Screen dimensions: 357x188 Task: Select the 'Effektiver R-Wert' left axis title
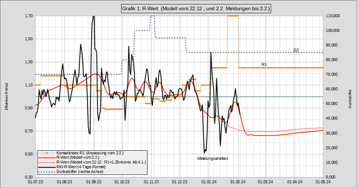coord(7,97)
